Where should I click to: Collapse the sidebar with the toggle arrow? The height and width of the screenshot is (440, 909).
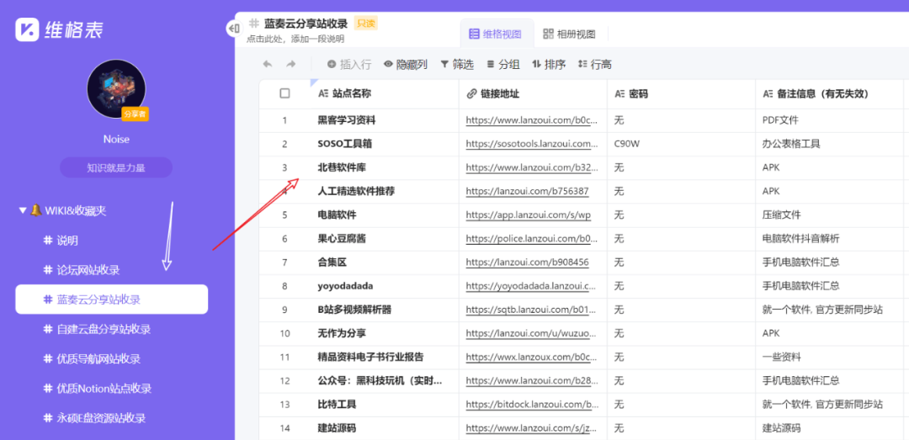[233, 28]
